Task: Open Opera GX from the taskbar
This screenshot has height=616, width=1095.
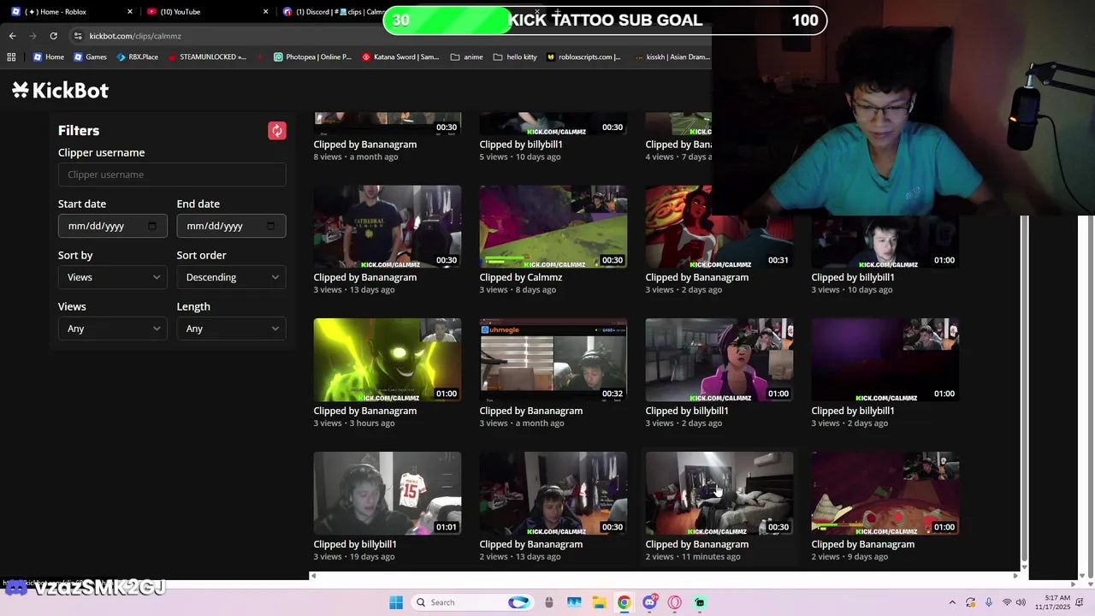Action: click(675, 602)
